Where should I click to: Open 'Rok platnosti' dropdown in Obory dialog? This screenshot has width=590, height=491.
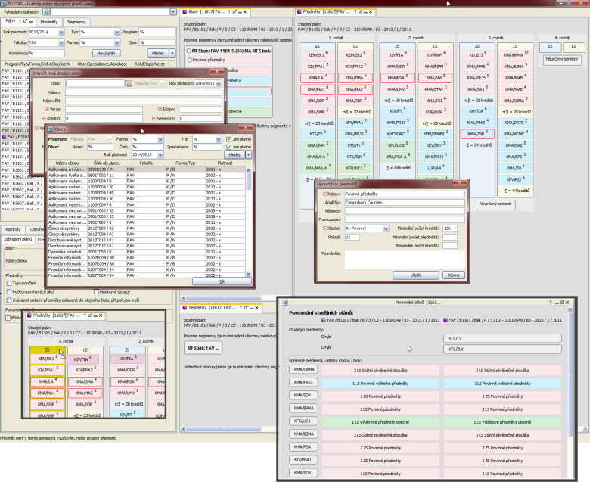160,155
